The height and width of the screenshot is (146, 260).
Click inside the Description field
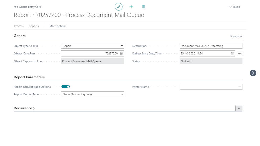(x=211, y=46)
